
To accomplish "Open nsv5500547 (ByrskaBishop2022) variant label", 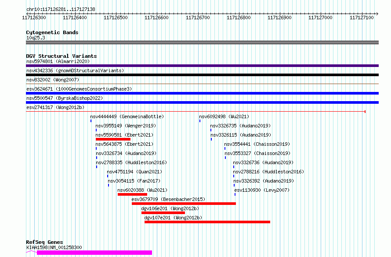I will (x=65, y=98).
